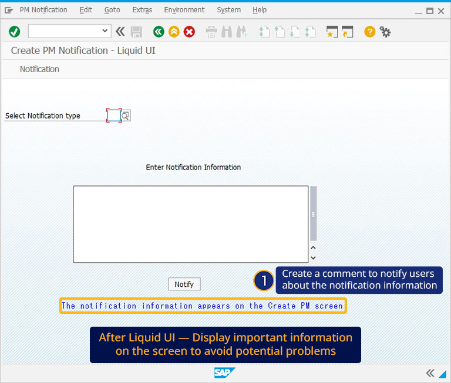Go to First Page icon
Viewport: 451px width, 383px height.
[264, 32]
